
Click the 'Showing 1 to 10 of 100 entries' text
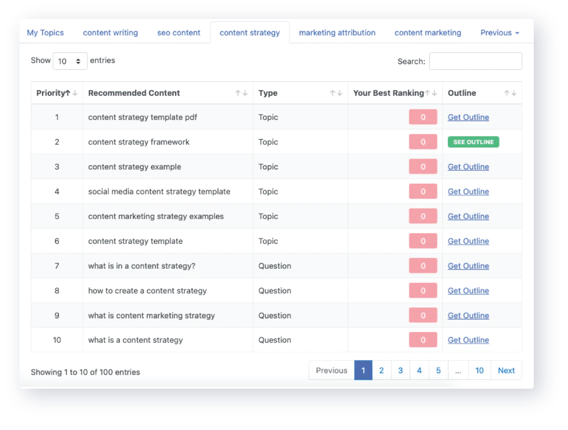[x=85, y=372]
